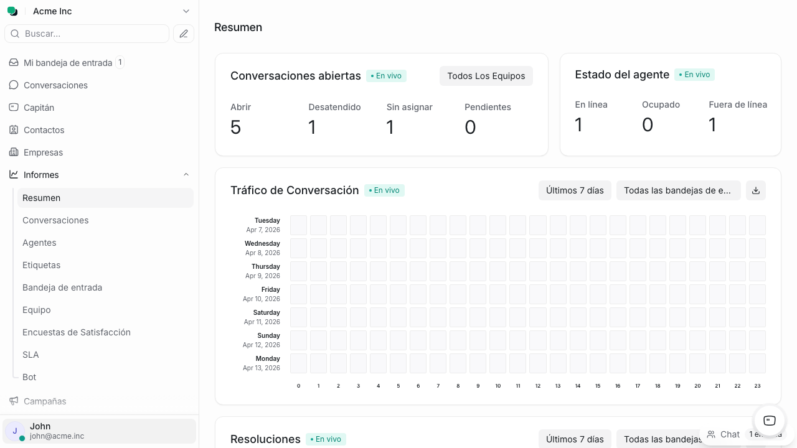Click the compose new conversation pencil icon

click(x=184, y=34)
